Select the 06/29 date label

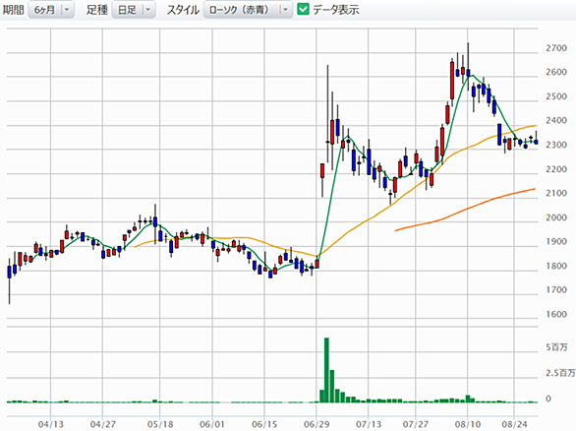point(317,424)
